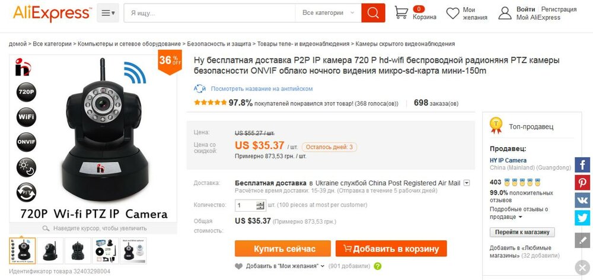The width and height of the screenshot is (593, 280).
Task: Click the "Посмотреть название на английском" link
Action: click(261, 88)
